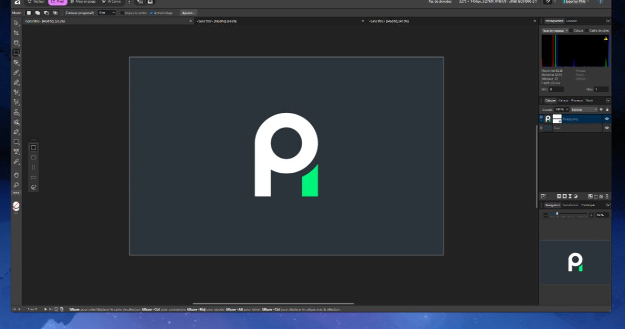Choose the Freehand lasso selection in flyout

[x=33, y=187]
